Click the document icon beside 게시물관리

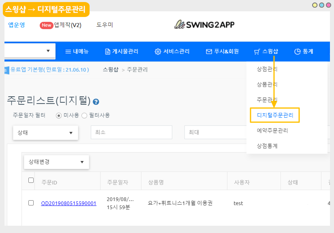pyautogui.click(x=107, y=51)
